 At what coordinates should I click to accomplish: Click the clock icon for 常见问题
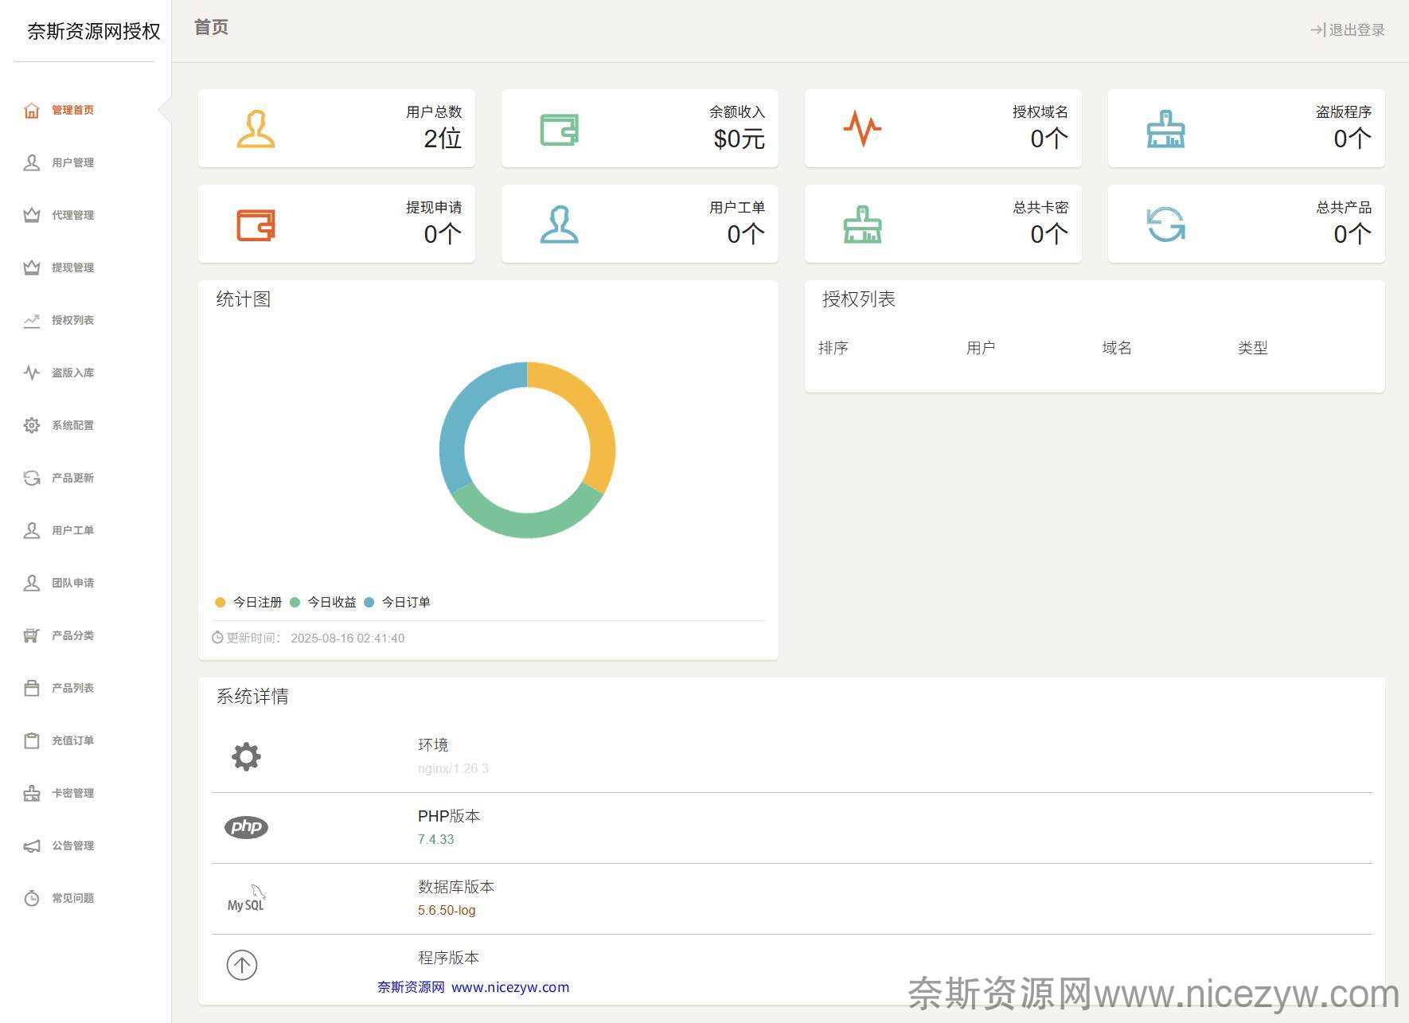(32, 898)
